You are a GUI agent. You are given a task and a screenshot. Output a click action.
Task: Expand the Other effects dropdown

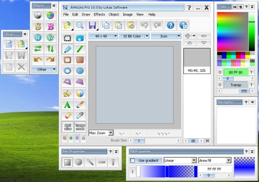tap(44, 70)
